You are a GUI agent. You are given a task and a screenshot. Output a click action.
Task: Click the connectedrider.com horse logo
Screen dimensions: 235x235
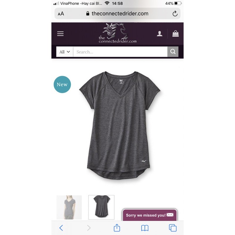point(117,33)
